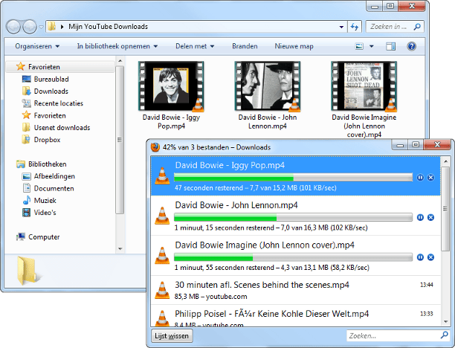Select '30 minuten afl. Scenes behind the scenes.mp4'
The image size is (455, 348).
point(295,290)
